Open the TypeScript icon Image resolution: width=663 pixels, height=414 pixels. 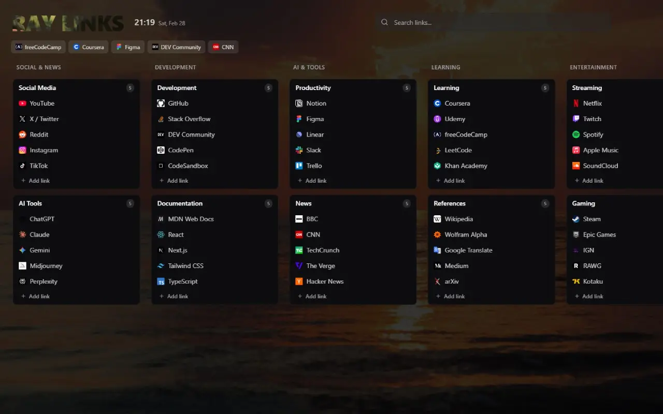[x=161, y=282]
